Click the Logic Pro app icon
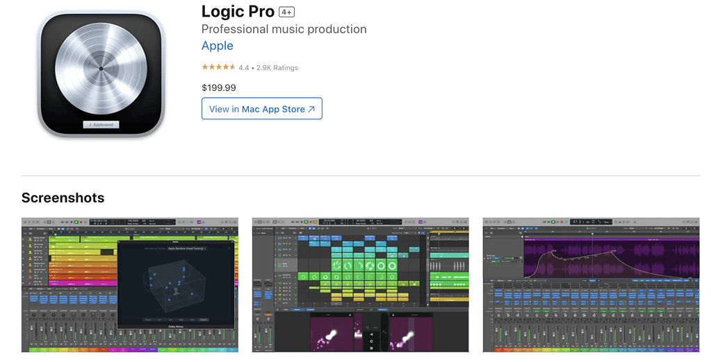 pos(101,74)
